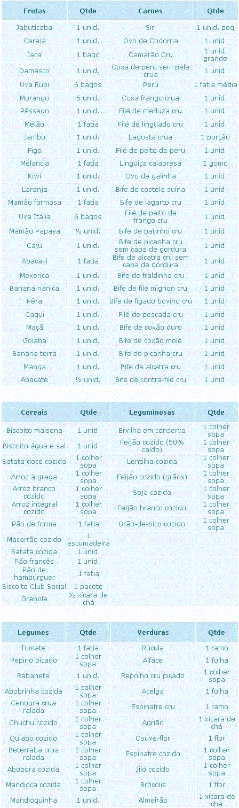Click the Frutas column header
The image size is (239, 808).
pyautogui.click(x=34, y=11)
